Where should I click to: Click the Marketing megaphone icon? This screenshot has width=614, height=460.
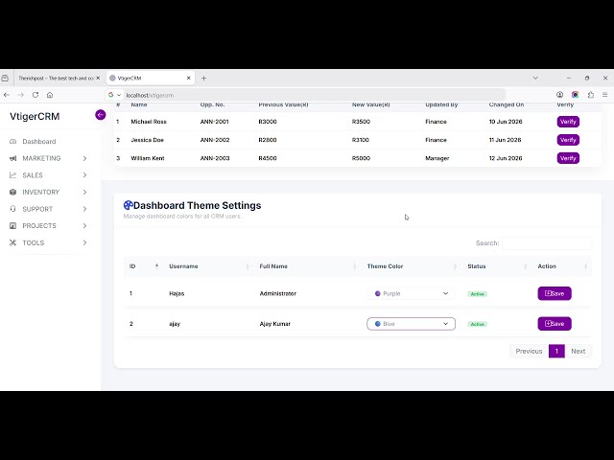(x=12, y=158)
